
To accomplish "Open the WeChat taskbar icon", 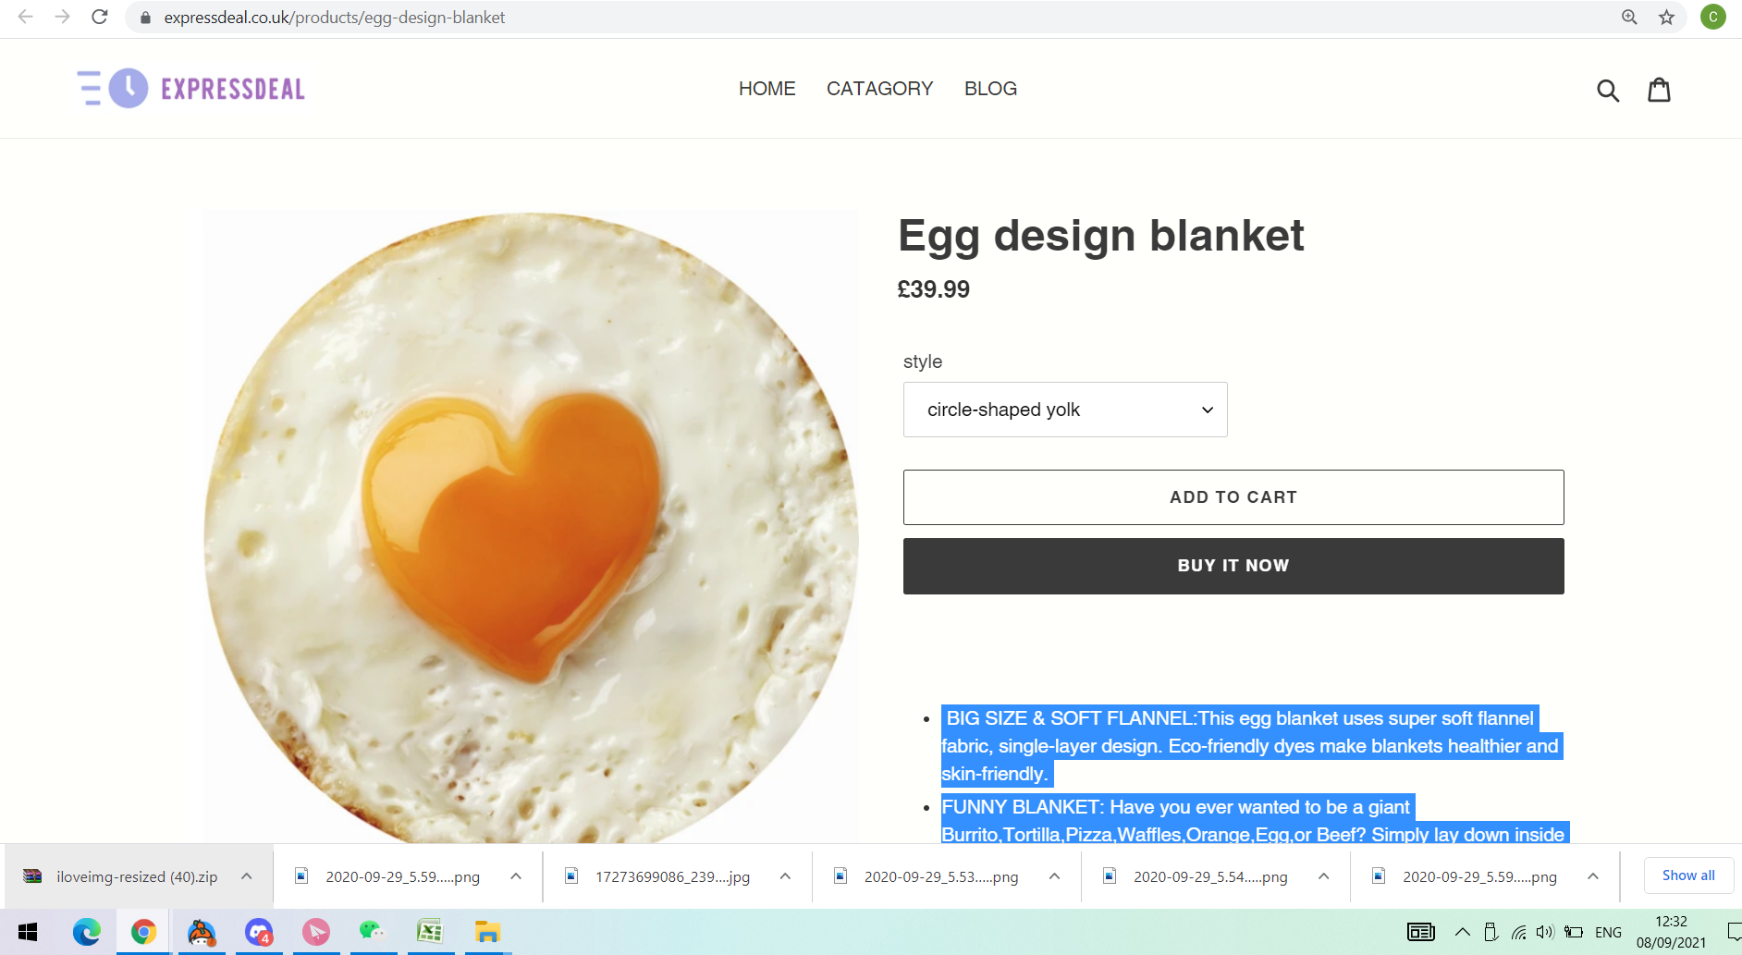I will (x=372, y=932).
